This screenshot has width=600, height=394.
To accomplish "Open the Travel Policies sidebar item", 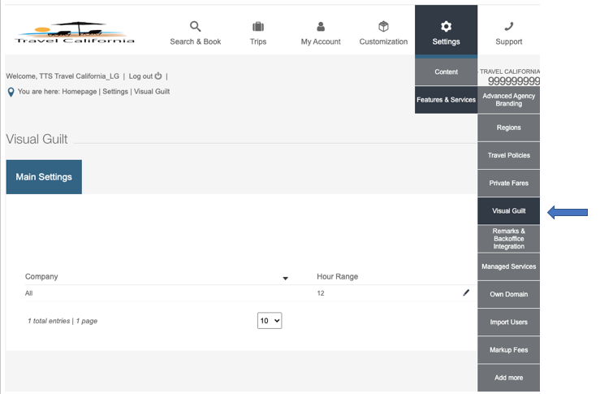I will tap(508, 155).
